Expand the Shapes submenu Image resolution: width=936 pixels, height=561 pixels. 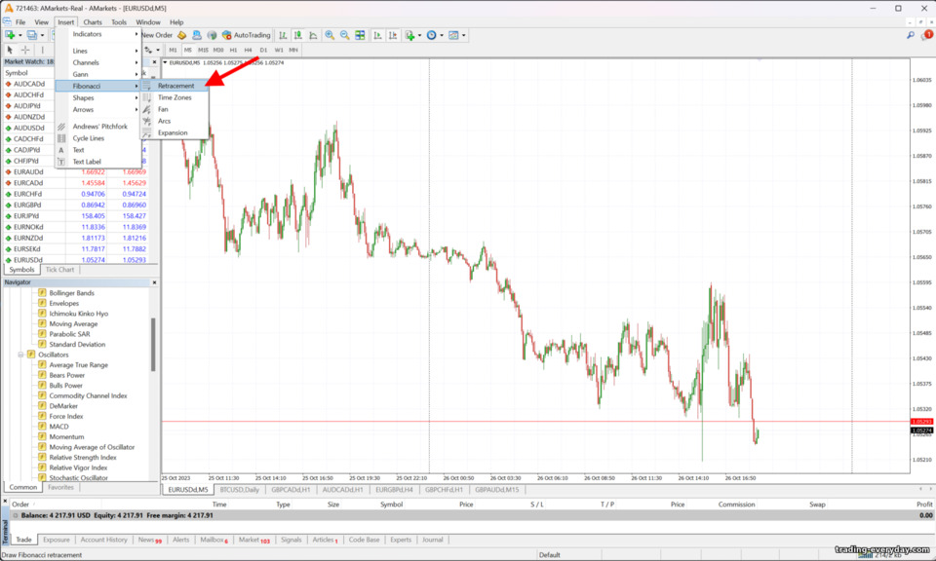[x=97, y=97]
